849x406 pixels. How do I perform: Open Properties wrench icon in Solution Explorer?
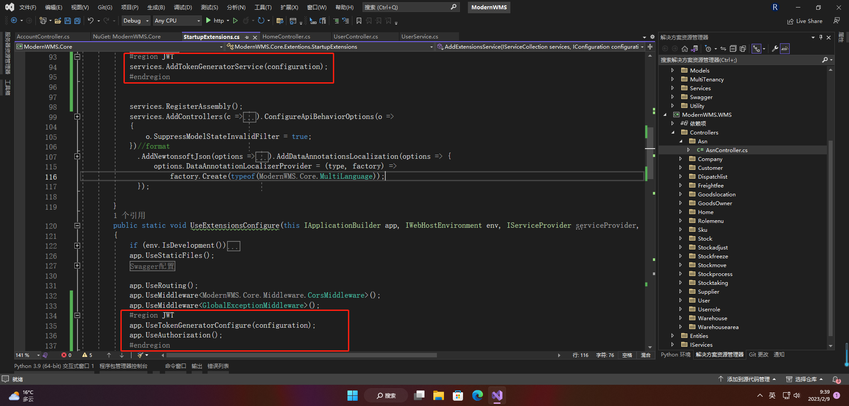[775, 49]
